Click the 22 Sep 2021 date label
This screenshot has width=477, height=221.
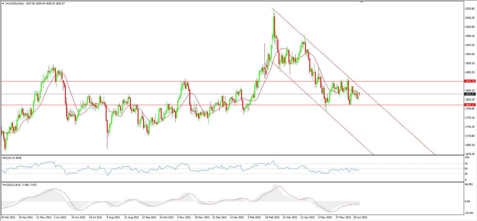tap(149, 217)
